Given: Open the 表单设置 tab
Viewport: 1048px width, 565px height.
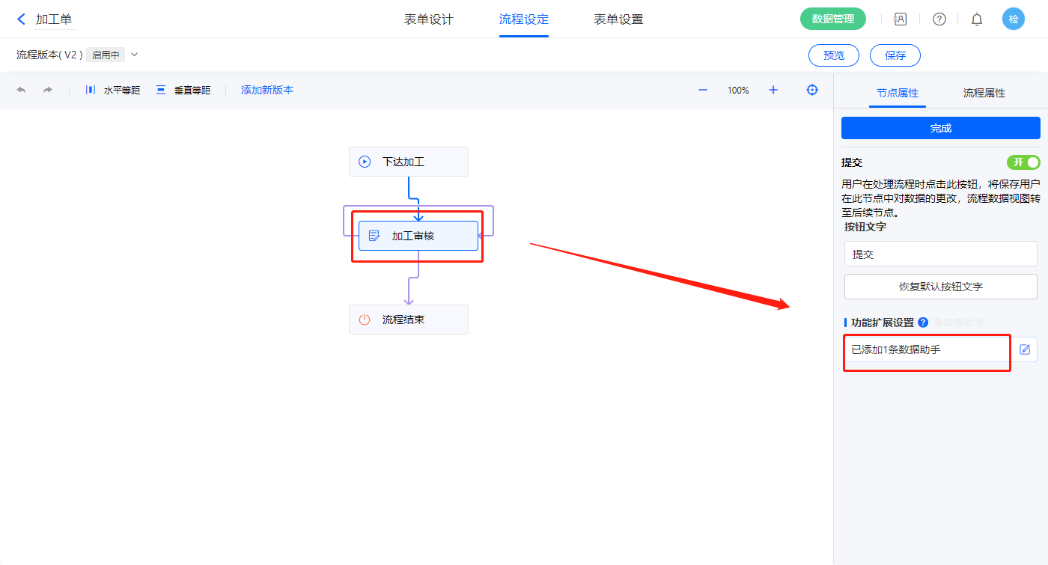Looking at the screenshot, I should pos(618,19).
